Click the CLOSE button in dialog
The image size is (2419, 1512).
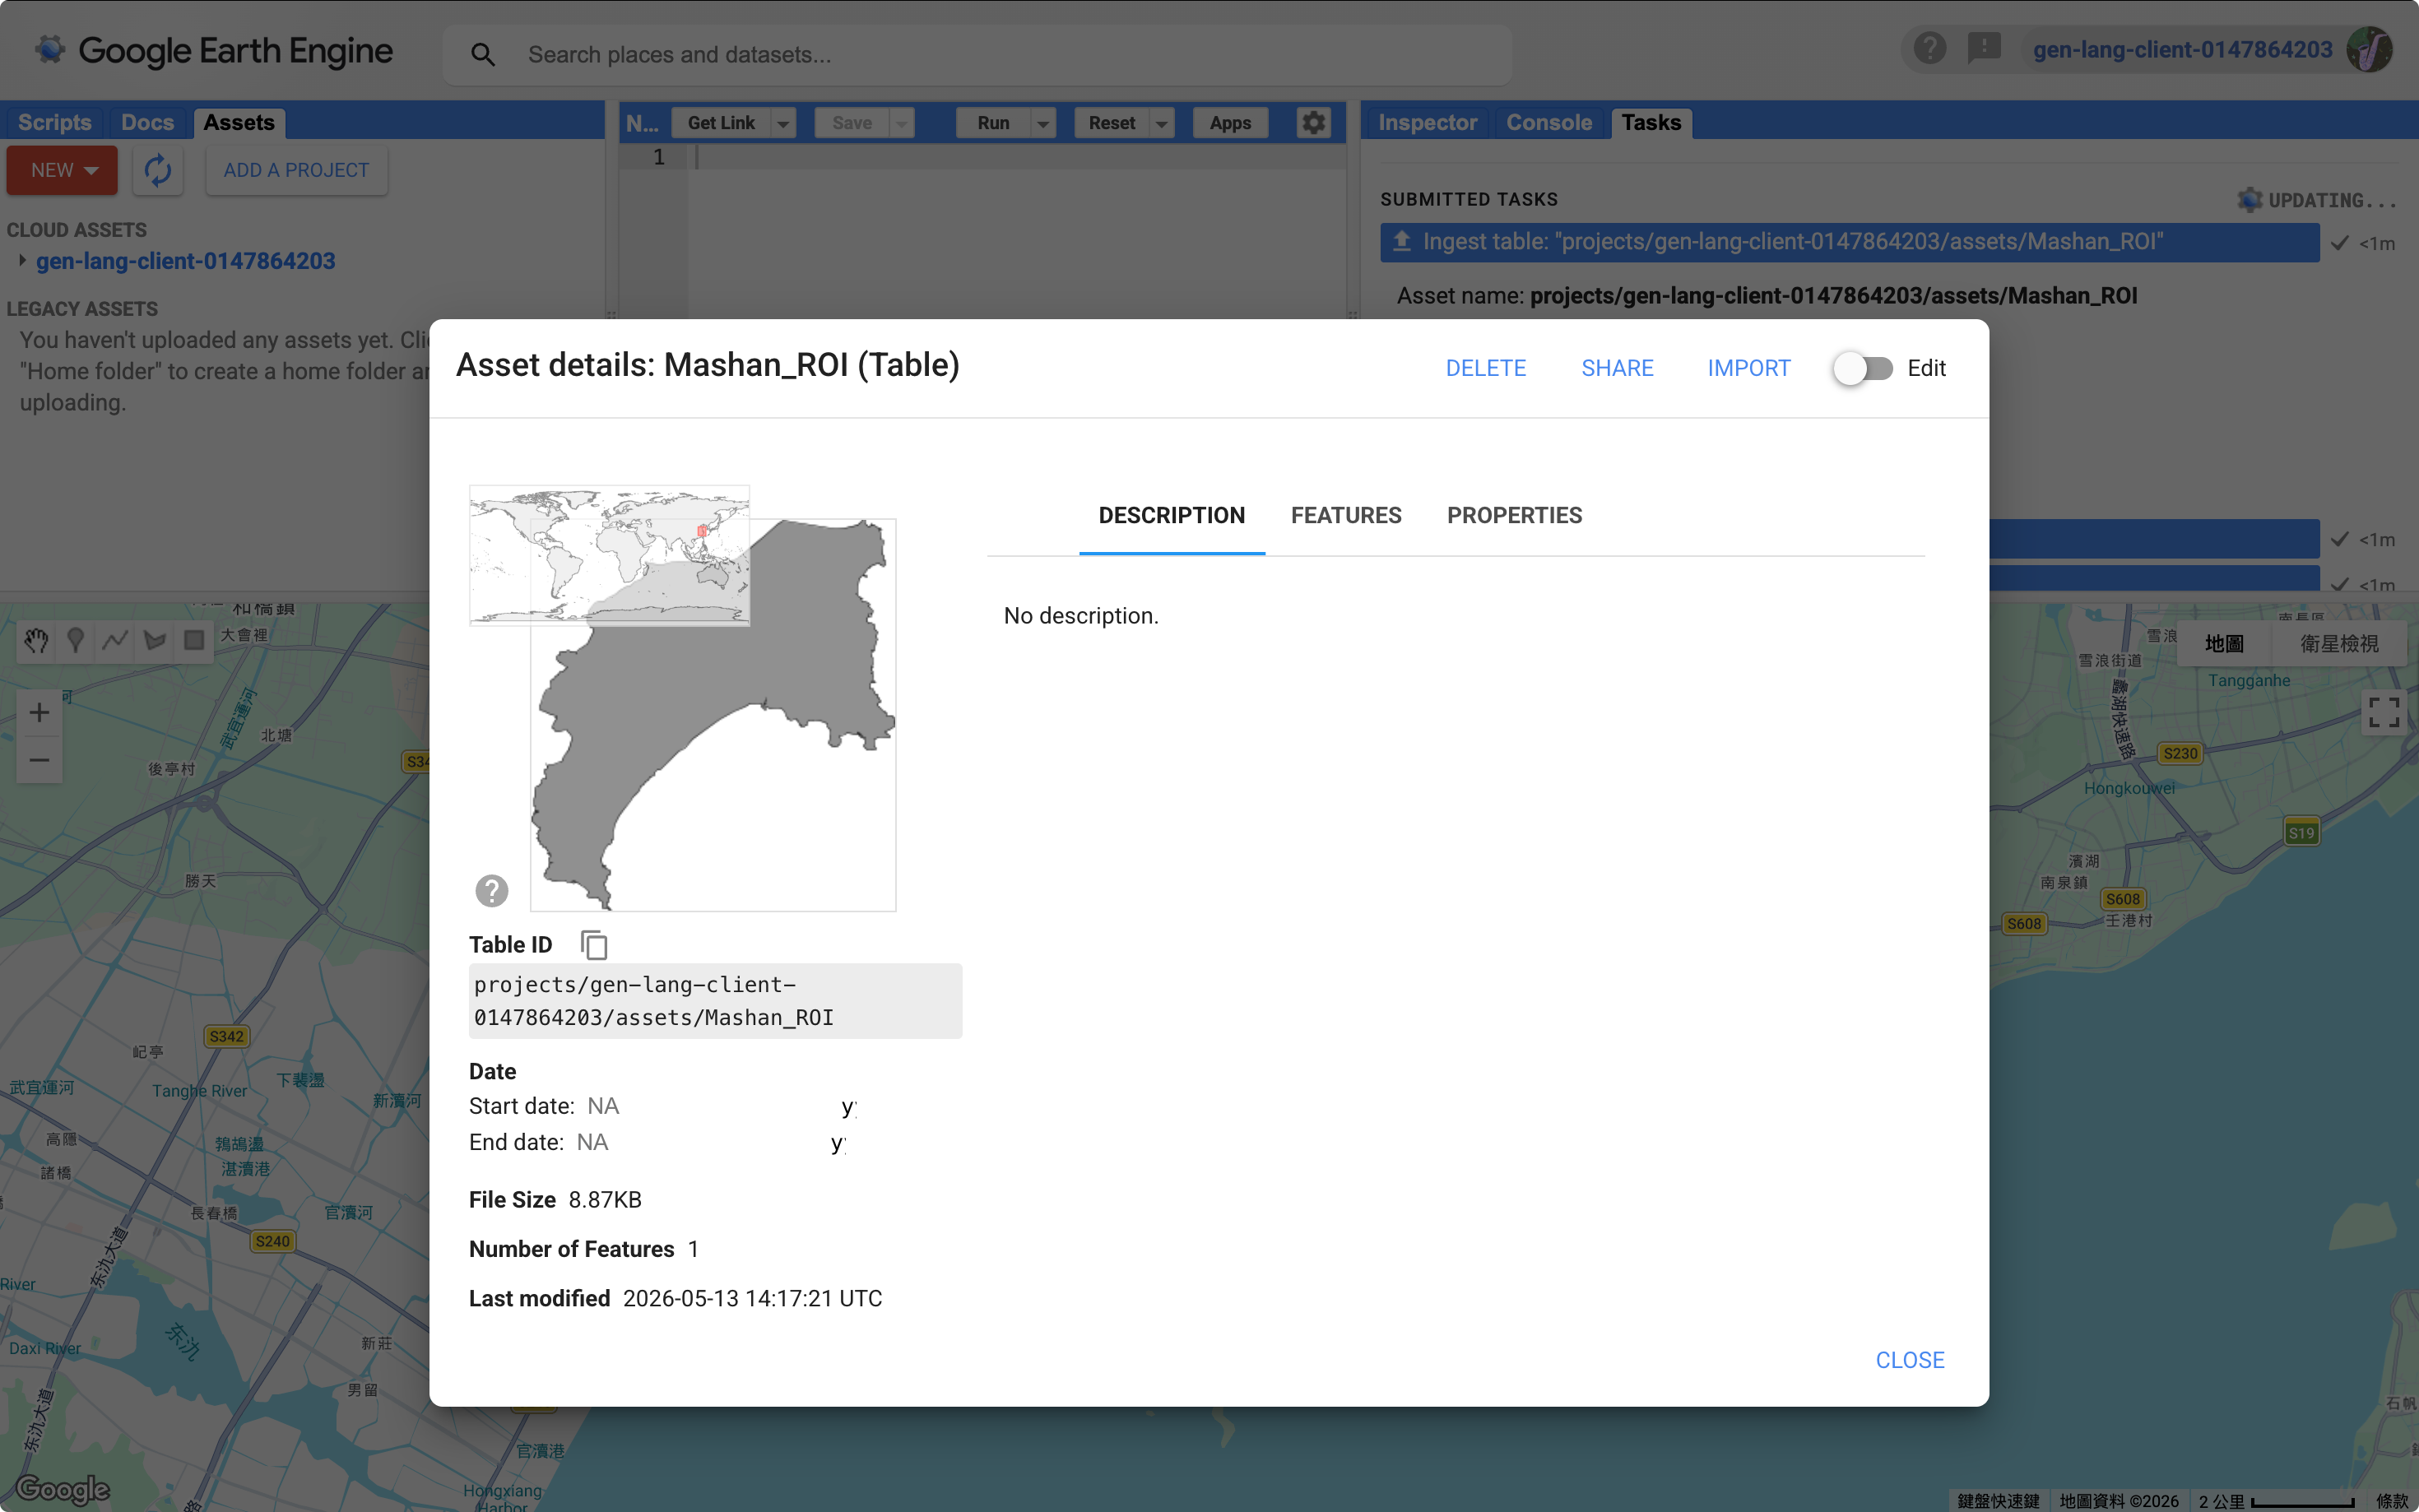point(1909,1360)
